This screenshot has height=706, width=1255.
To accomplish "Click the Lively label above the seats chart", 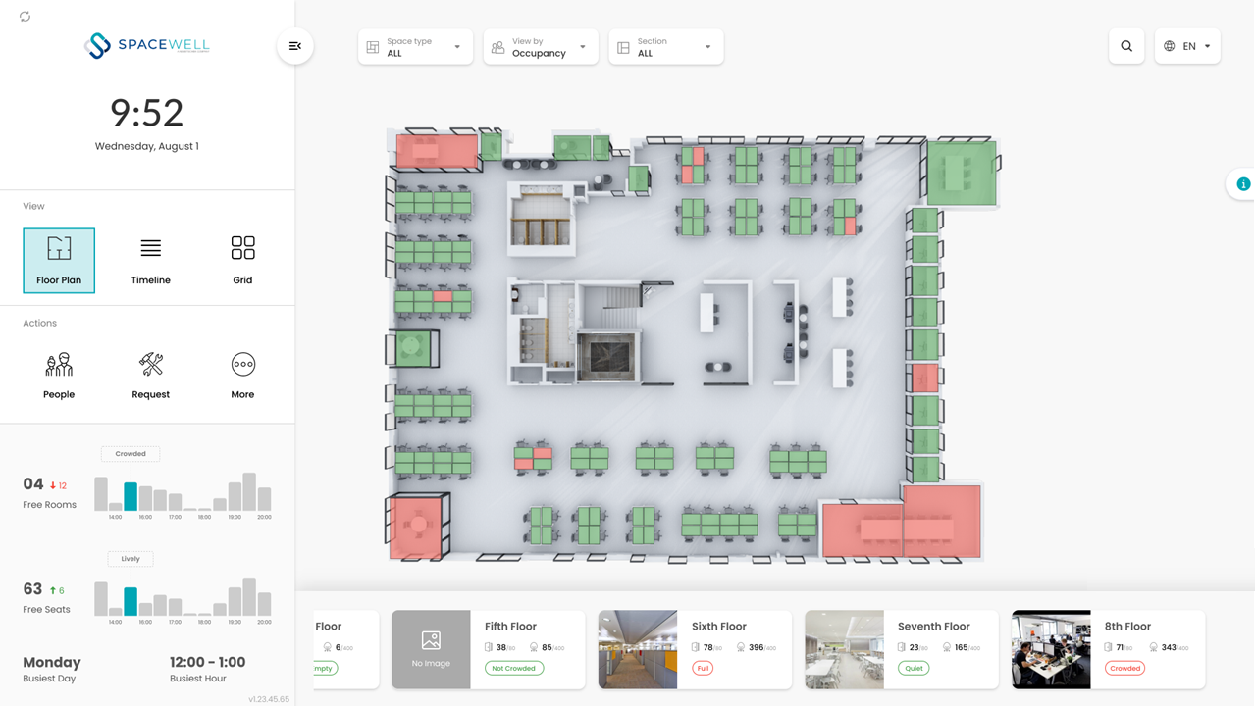I will pyautogui.click(x=131, y=559).
